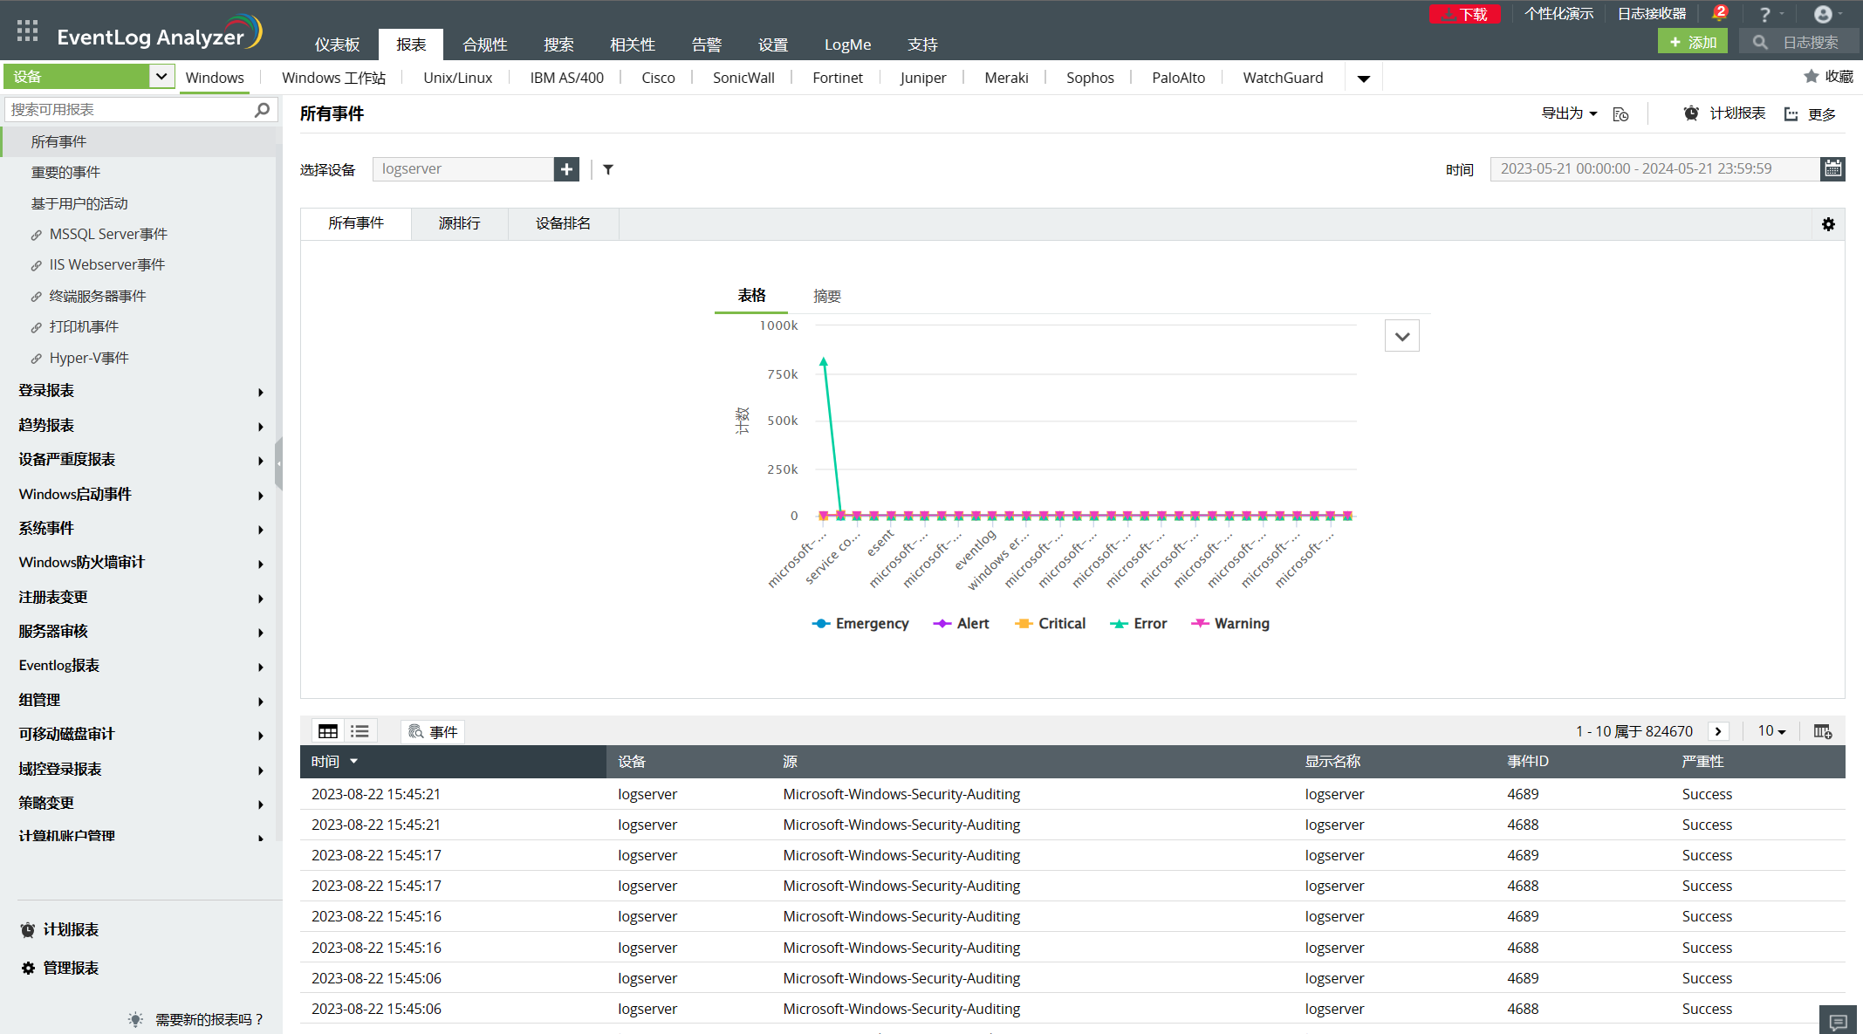Open the notification bell icon

(x=1717, y=15)
